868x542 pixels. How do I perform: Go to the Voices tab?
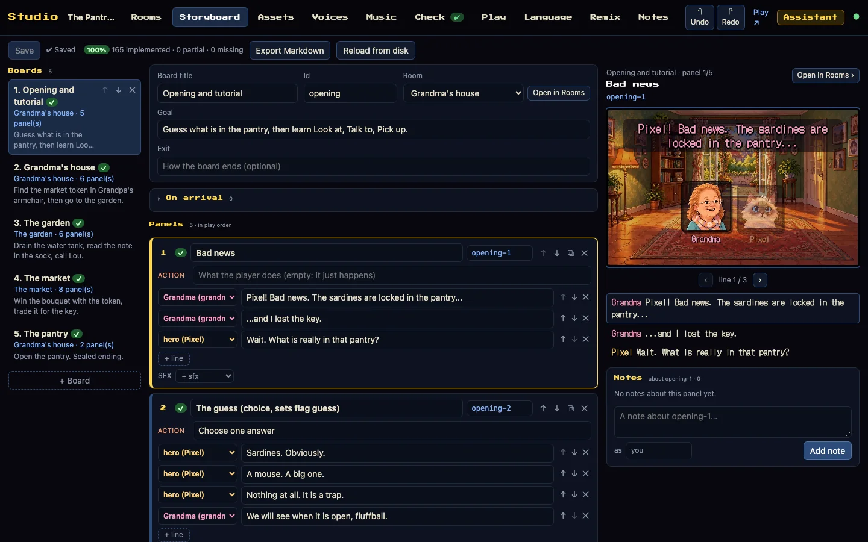point(330,17)
